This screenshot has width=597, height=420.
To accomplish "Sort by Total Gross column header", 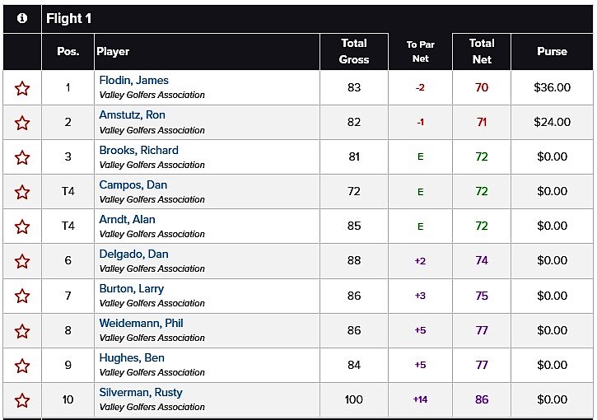I will [354, 51].
